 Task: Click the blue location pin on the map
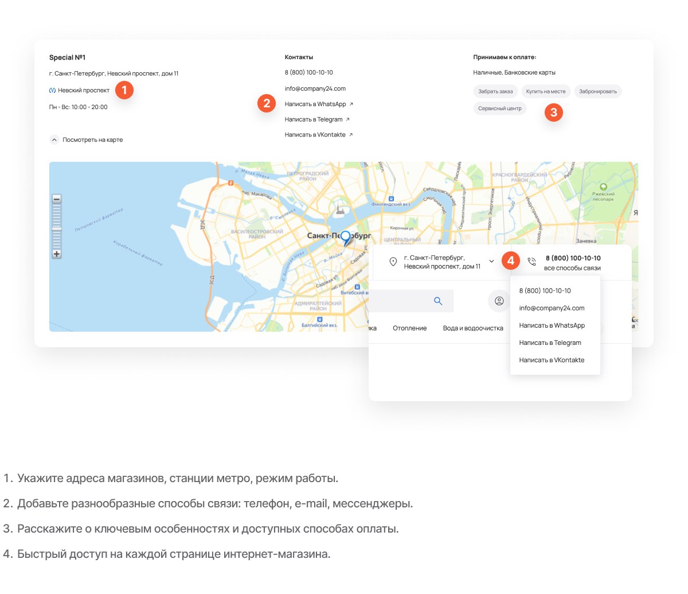tap(345, 237)
